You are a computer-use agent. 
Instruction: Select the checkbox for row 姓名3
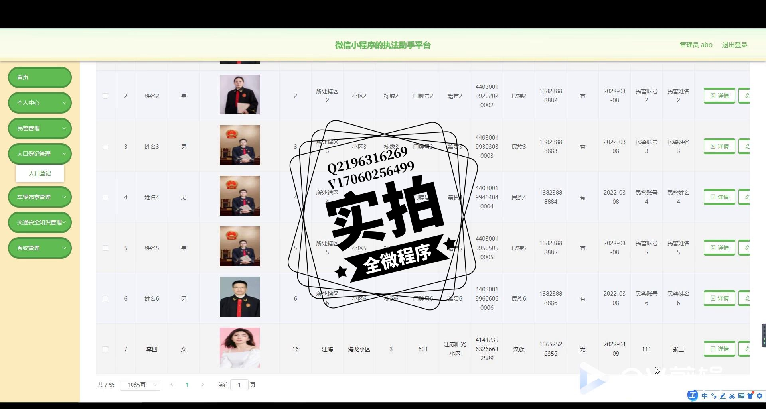point(105,147)
